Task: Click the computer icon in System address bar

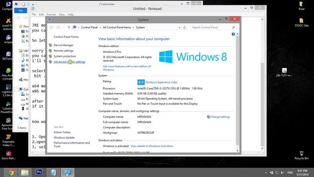Action: (x=74, y=28)
